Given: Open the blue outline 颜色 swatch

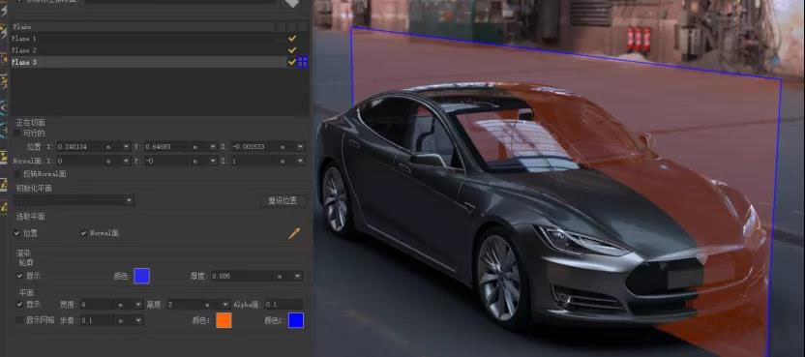Looking at the screenshot, I should [141, 277].
